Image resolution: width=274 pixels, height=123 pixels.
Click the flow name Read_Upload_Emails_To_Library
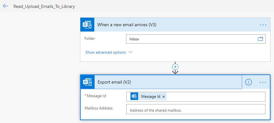[x=44, y=7]
